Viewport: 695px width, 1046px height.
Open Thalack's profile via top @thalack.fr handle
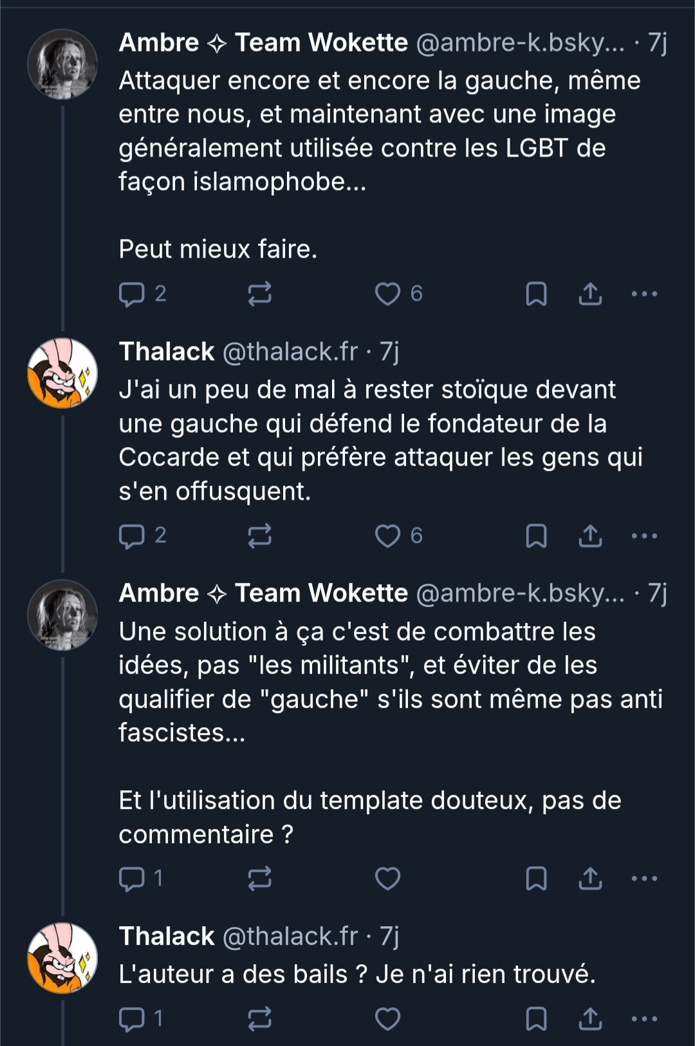[290, 352]
